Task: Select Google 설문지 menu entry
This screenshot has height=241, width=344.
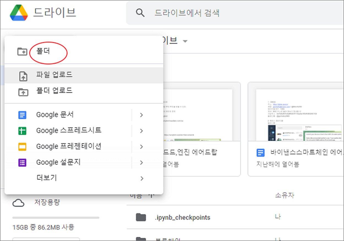Action: [58, 162]
